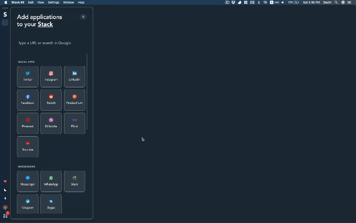Open the Bluetooth status icon
The height and width of the screenshot is (223, 356).
259,2
